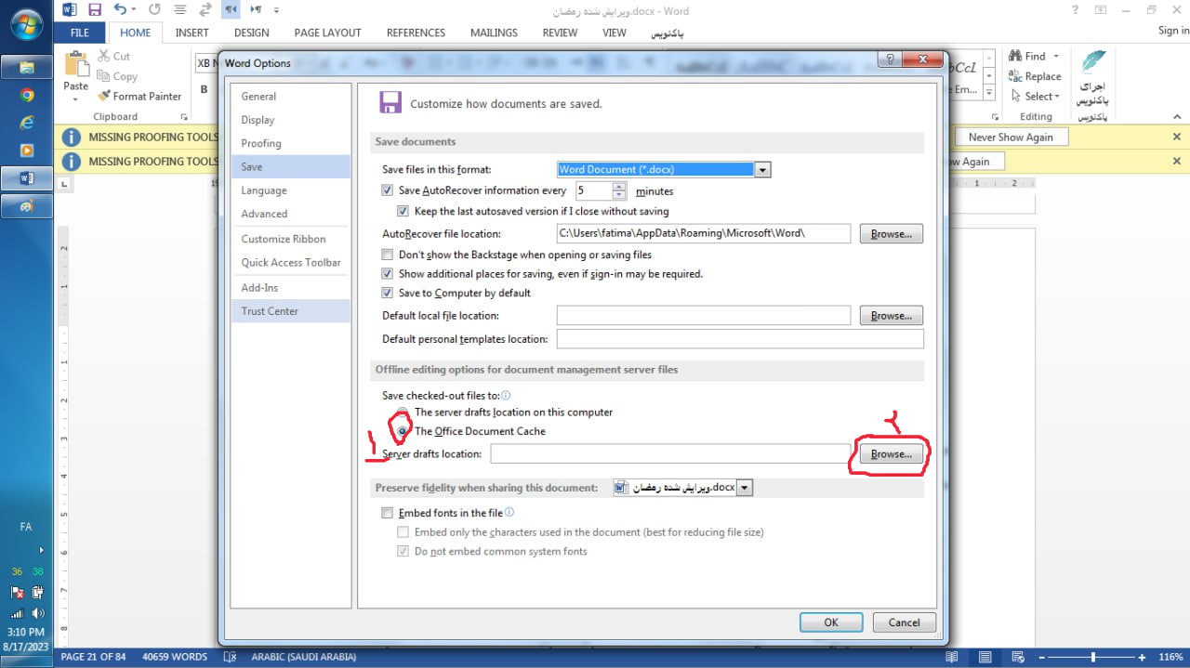Screen dimensions: 1190x668
Task: Expand the Select dropdown in Editing group
Action: 1034,96
